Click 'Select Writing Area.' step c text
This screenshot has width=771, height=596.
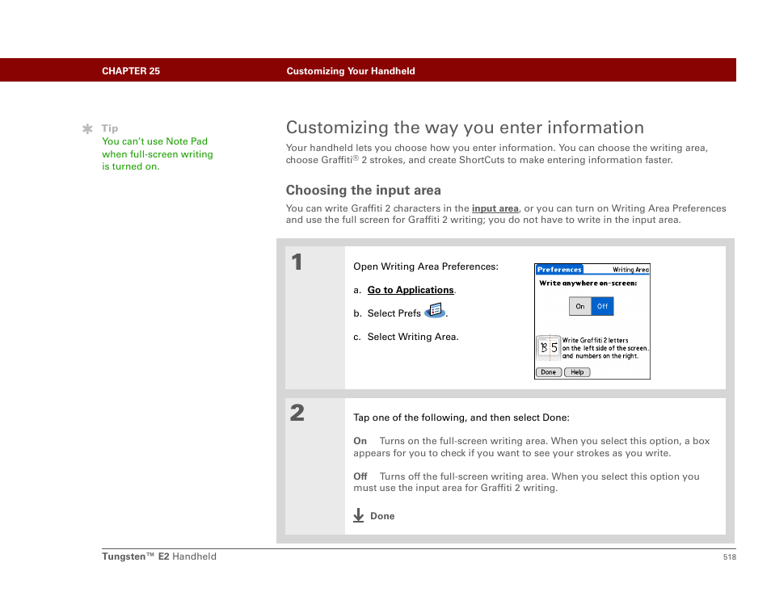click(413, 337)
